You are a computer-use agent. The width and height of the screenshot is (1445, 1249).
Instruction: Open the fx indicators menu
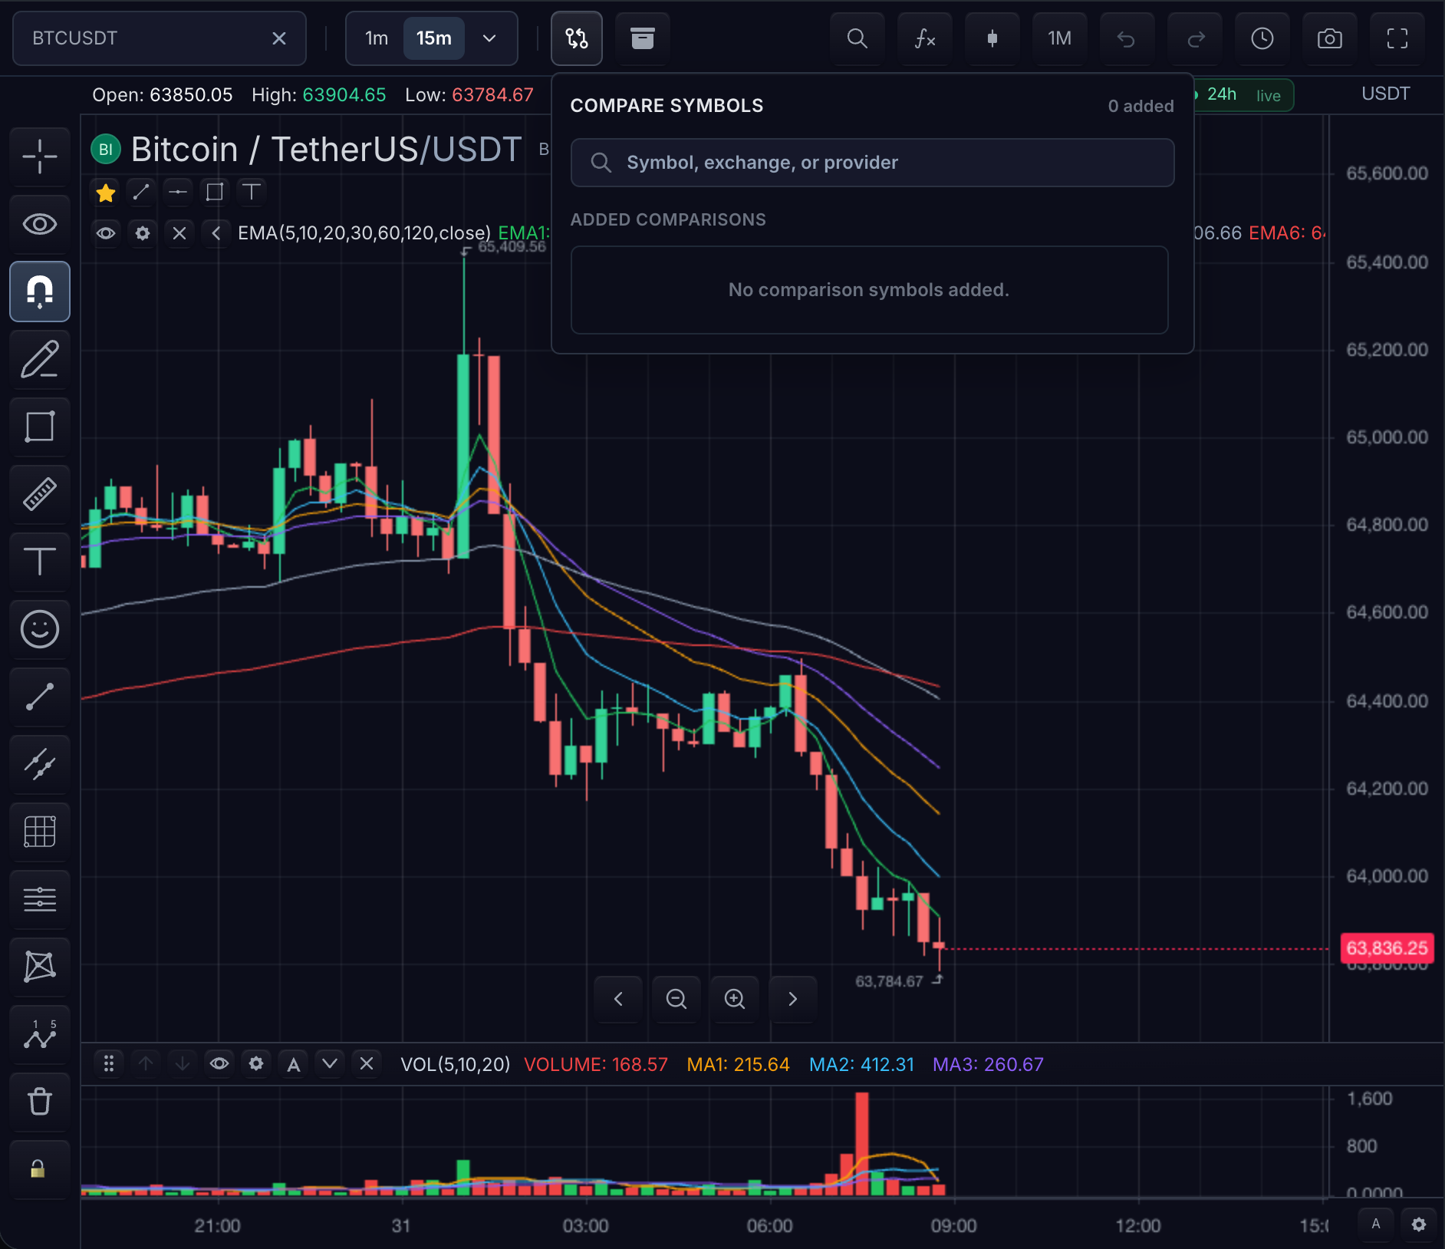pos(925,38)
